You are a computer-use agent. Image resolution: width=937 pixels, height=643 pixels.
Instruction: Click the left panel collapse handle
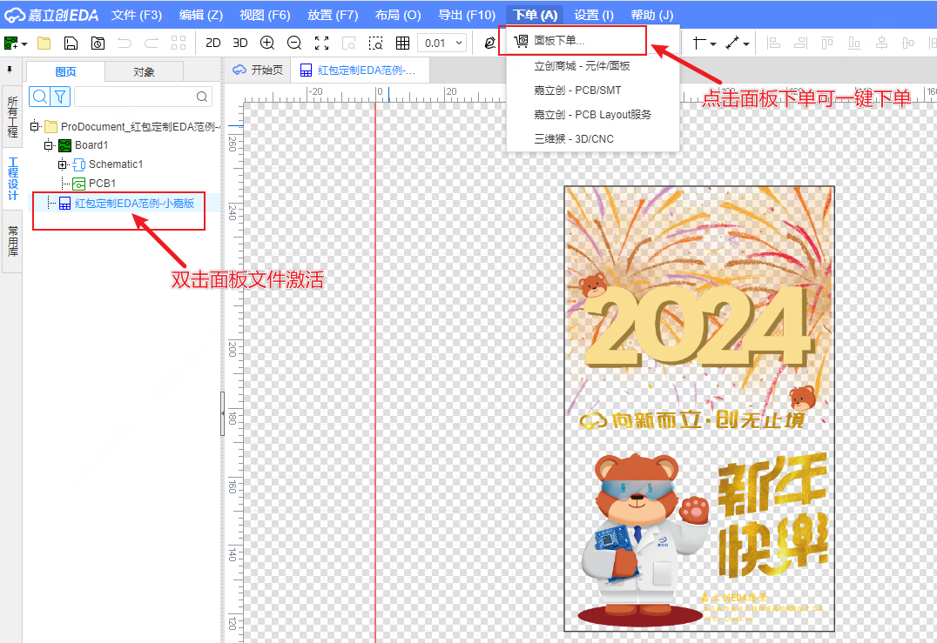coord(223,413)
